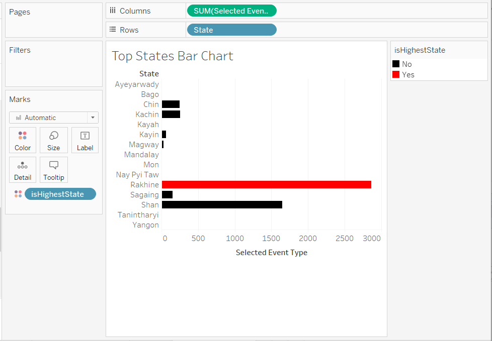Click color icon beside isHighestState pill

[18, 194]
